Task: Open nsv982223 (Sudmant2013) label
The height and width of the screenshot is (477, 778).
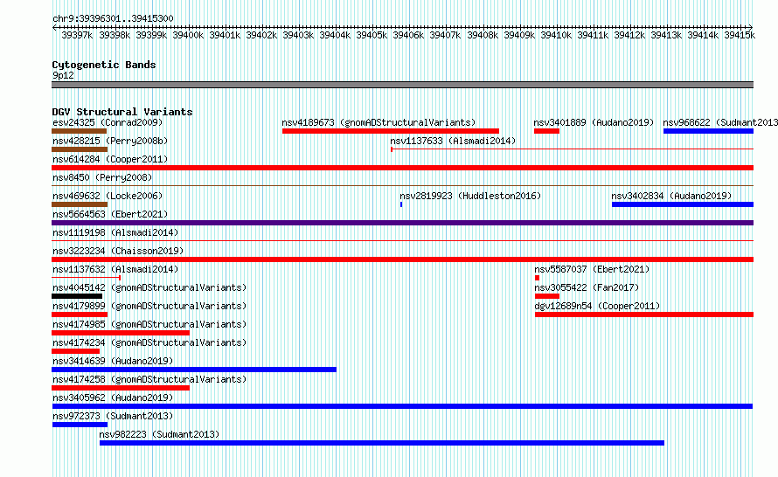Action: click(x=159, y=434)
